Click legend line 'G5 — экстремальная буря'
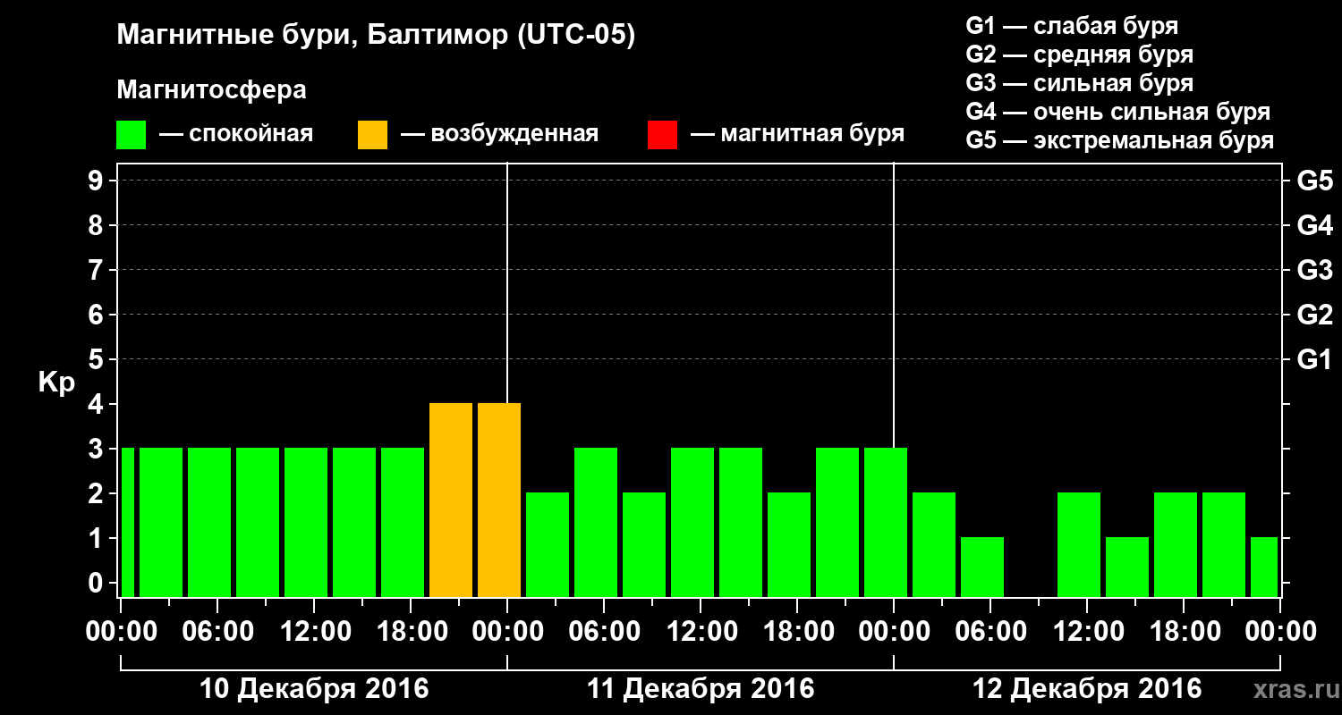 click(1120, 141)
